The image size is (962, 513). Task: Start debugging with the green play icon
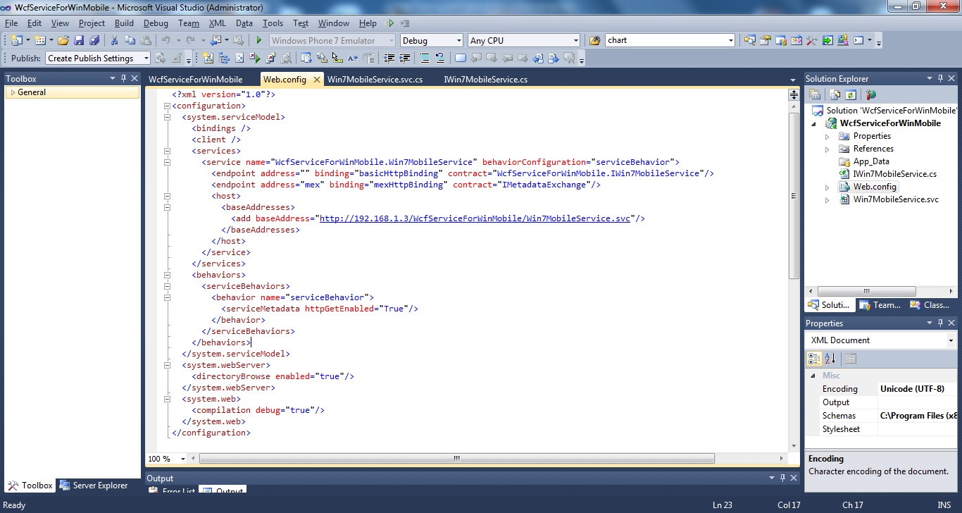(259, 40)
